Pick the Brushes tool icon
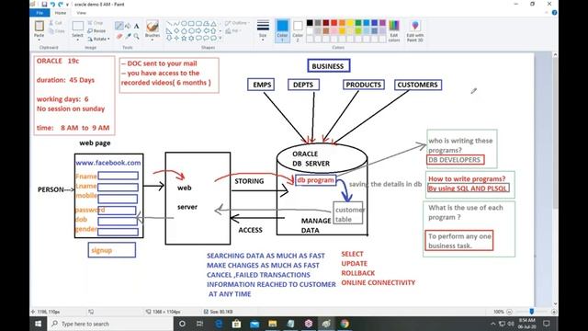The image size is (588, 331). (153, 26)
